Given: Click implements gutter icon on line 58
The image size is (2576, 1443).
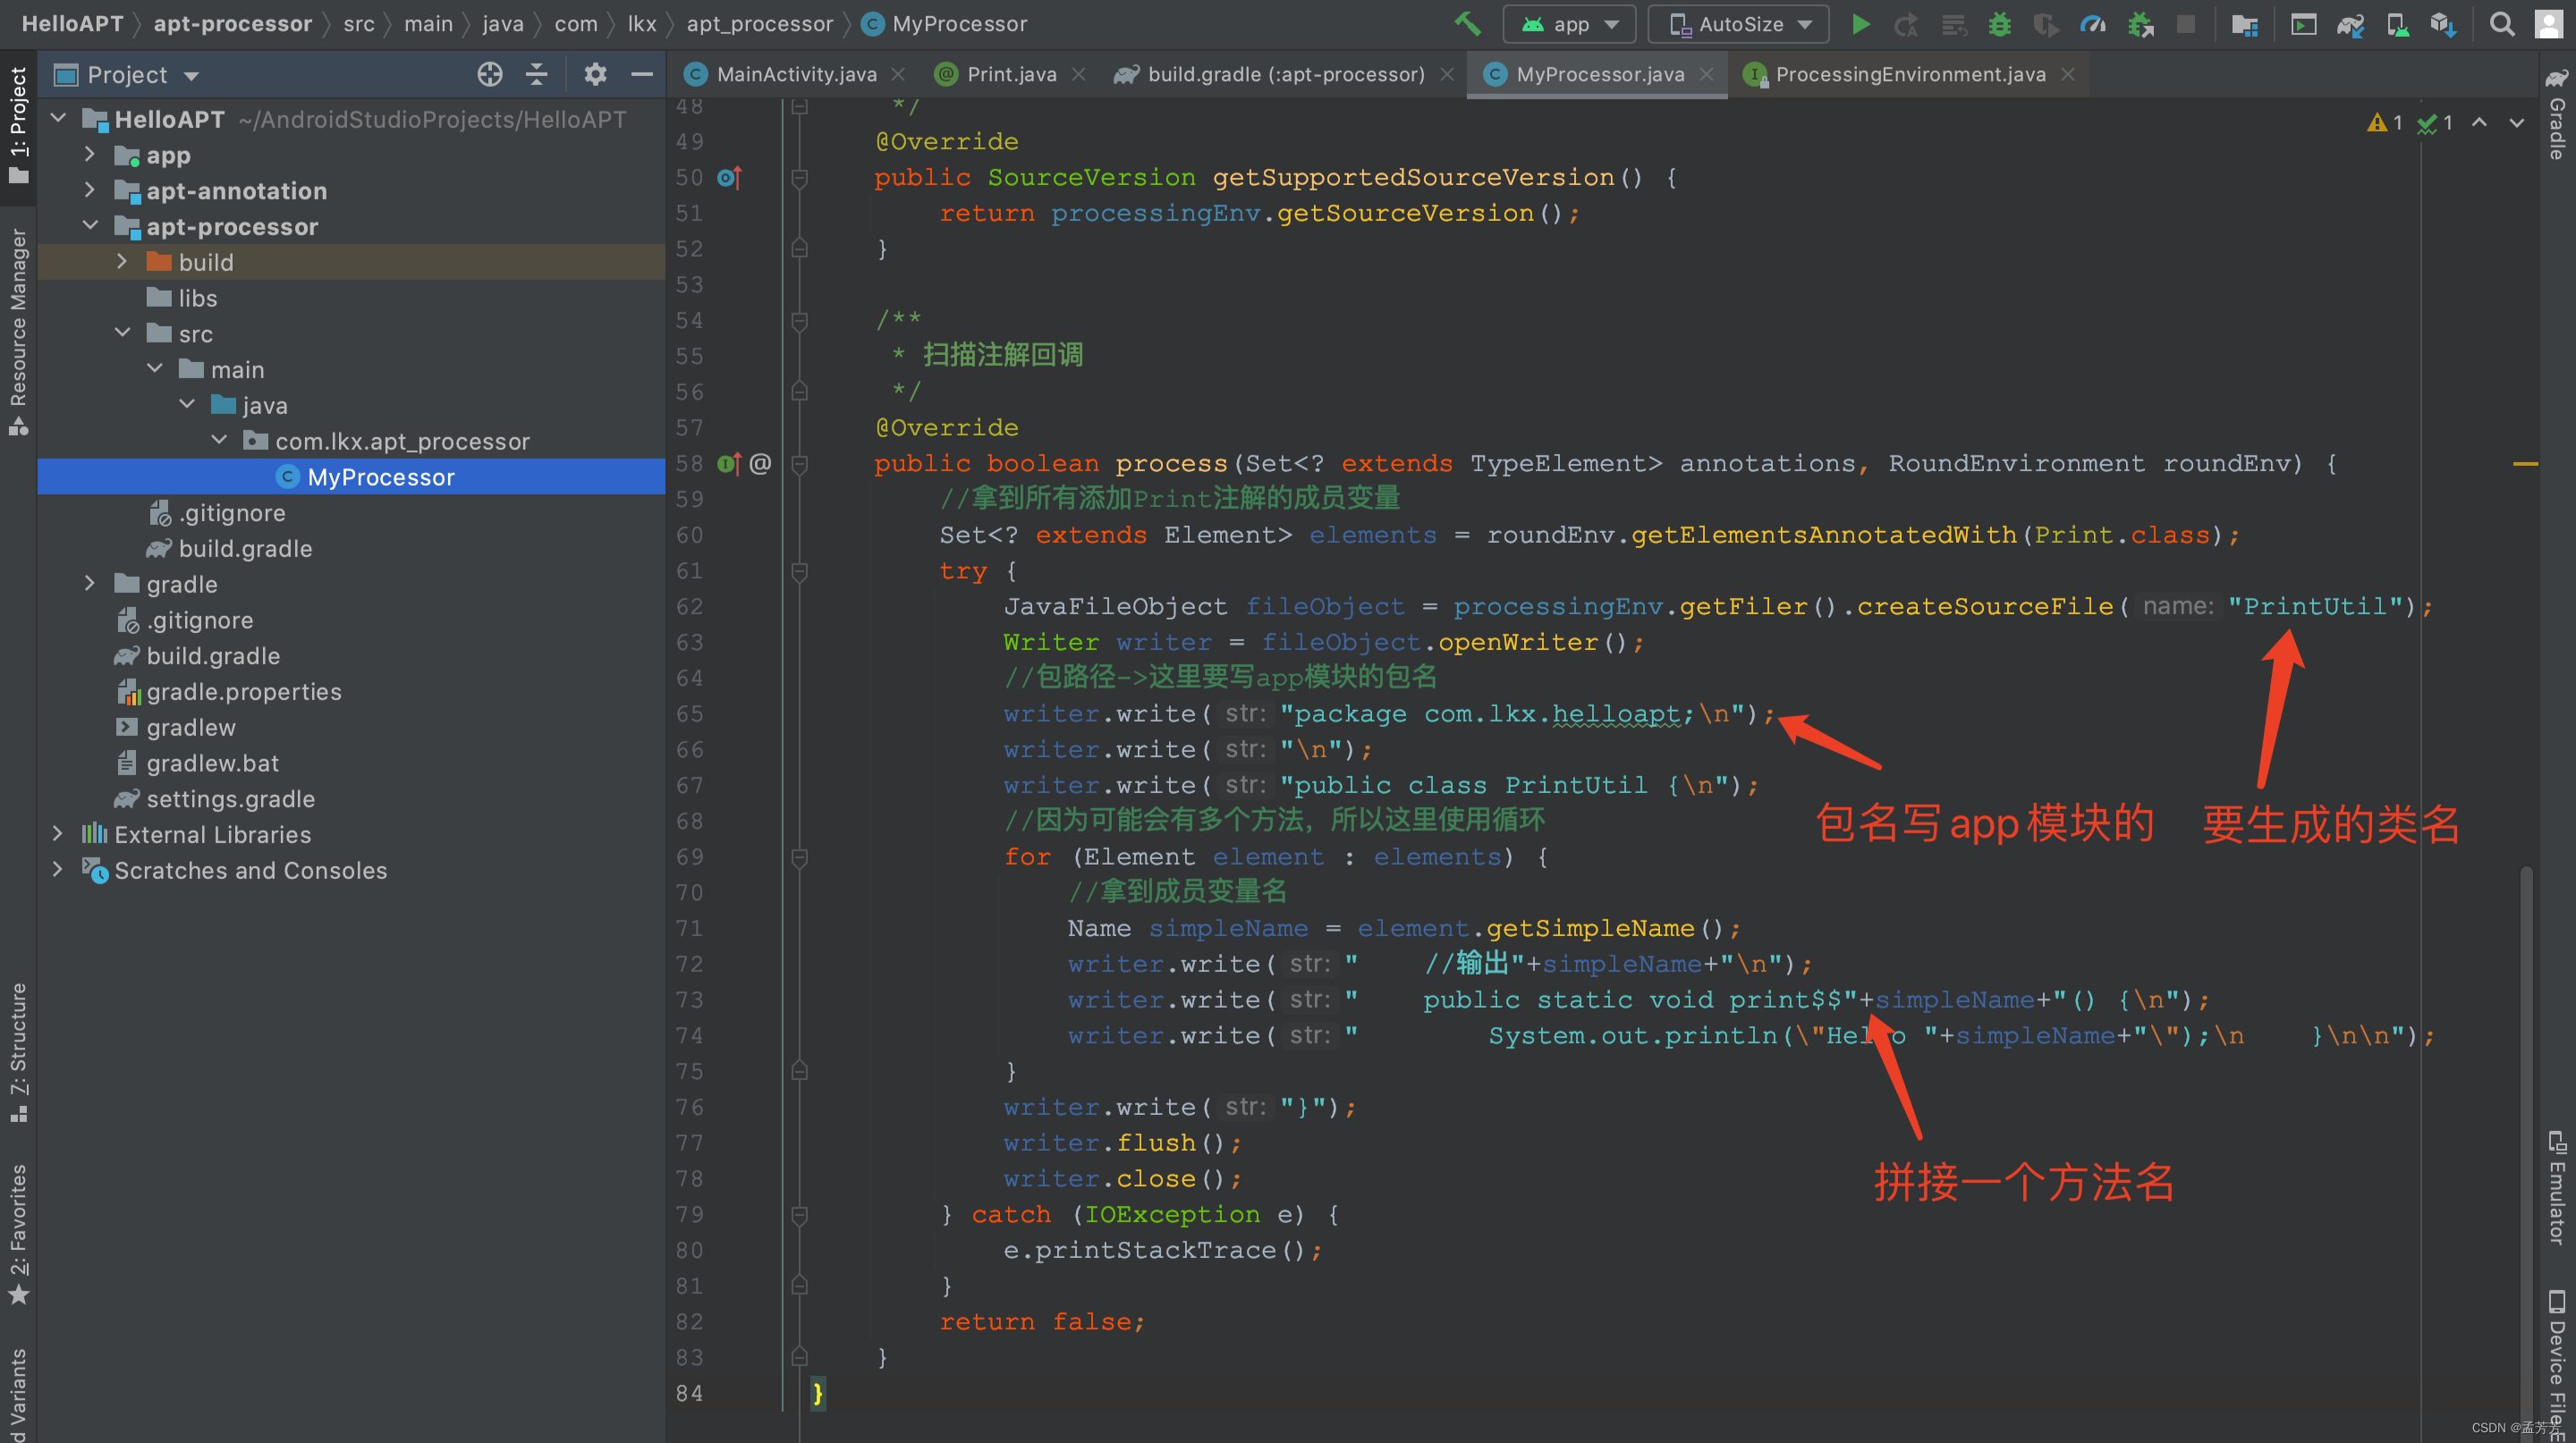Looking at the screenshot, I should [729, 464].
